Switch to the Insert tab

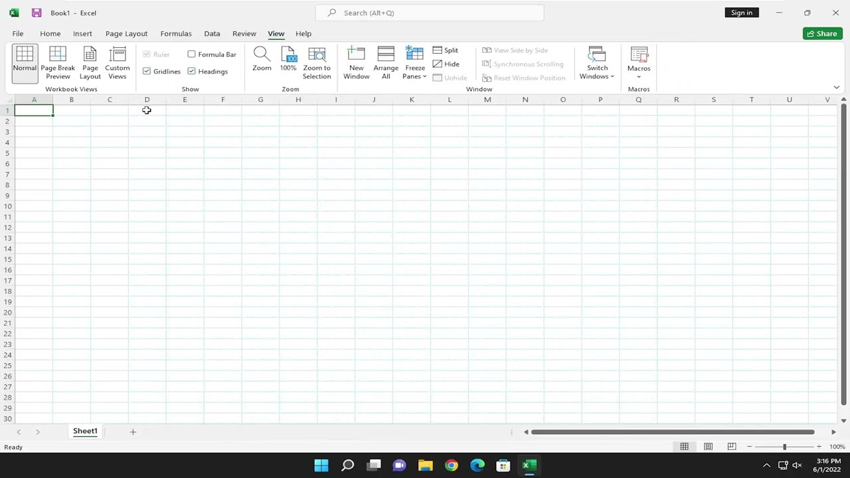pyautogui.click(x=82, y=33)
